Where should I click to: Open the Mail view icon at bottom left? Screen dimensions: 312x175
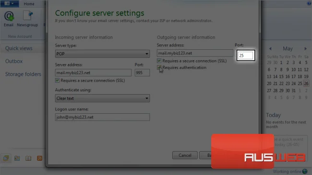pyautogui.click(x=6, y=158)
